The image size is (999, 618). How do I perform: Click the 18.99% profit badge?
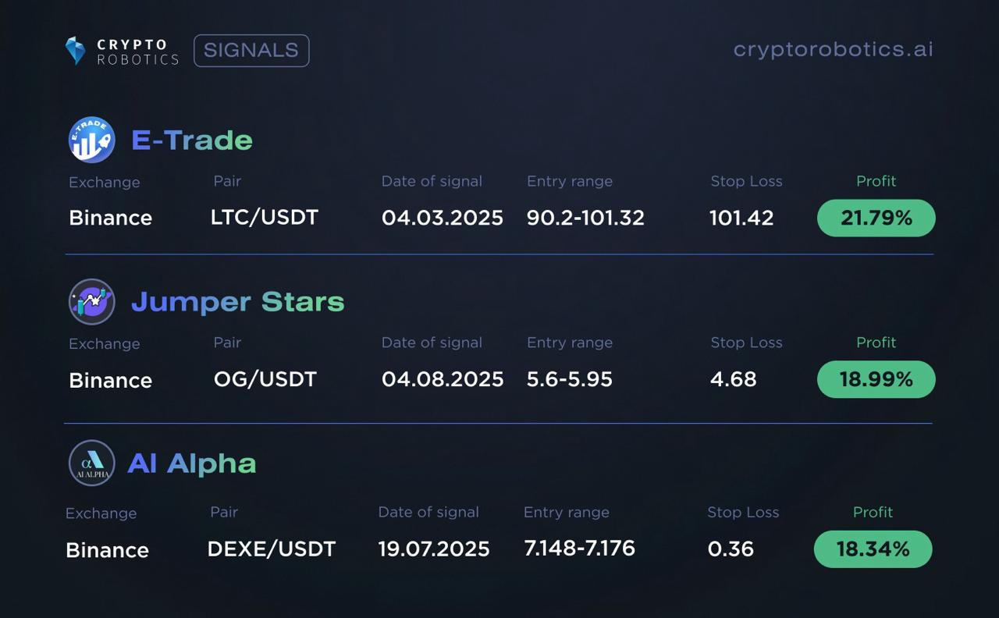[x=876, y=379]
